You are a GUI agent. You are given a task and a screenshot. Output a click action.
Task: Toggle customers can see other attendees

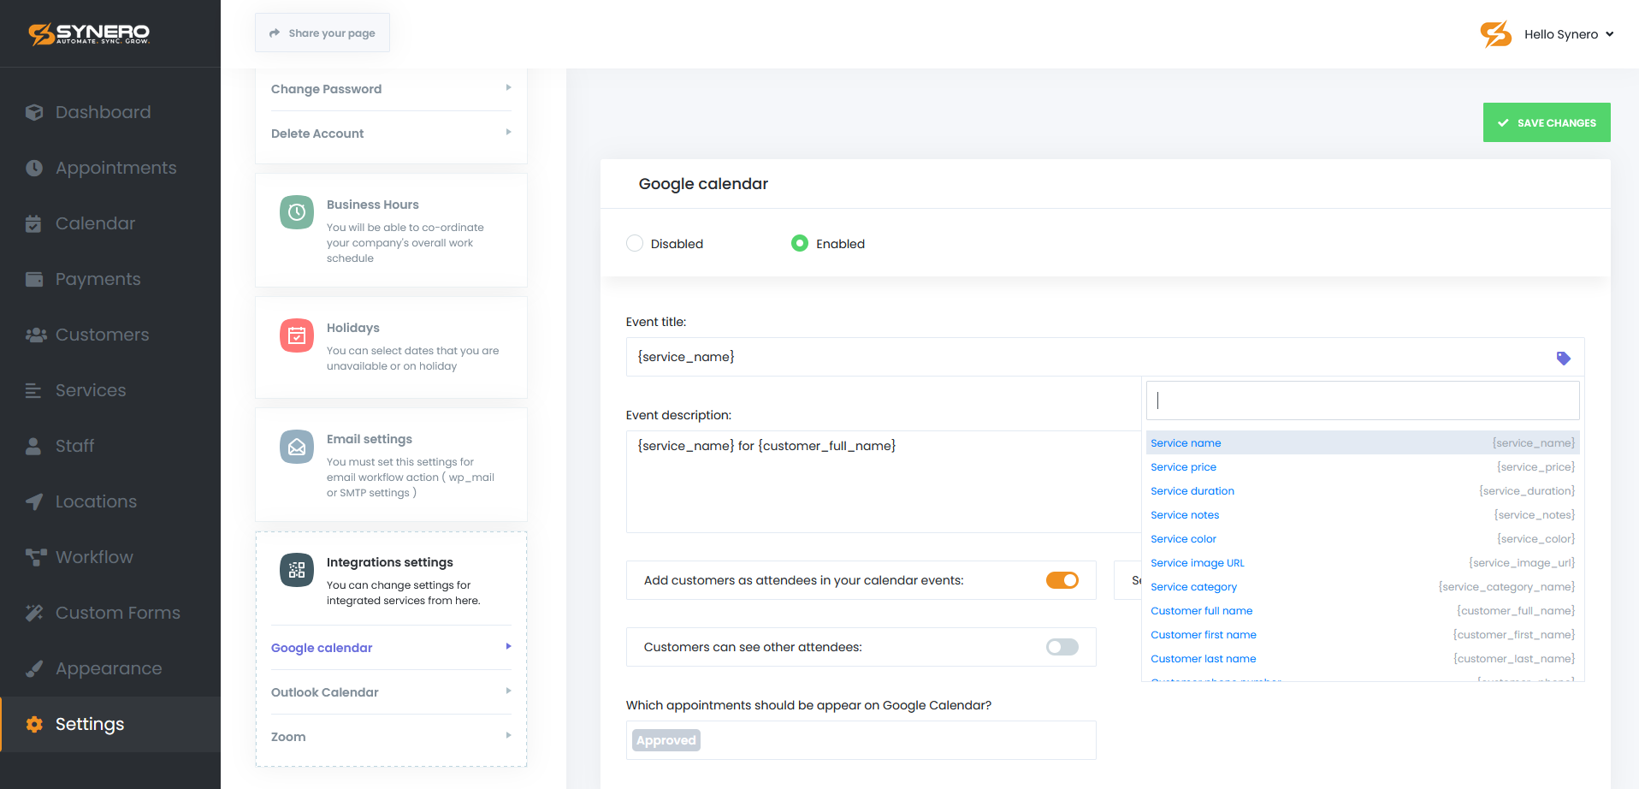point(1062,647)
